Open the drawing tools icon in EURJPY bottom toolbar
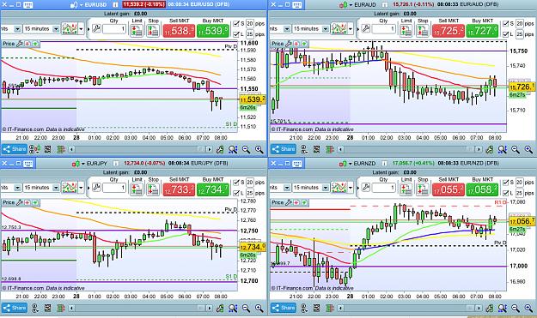Image resolution: width=537 pixels, height=318 pixels. (220, 308)
